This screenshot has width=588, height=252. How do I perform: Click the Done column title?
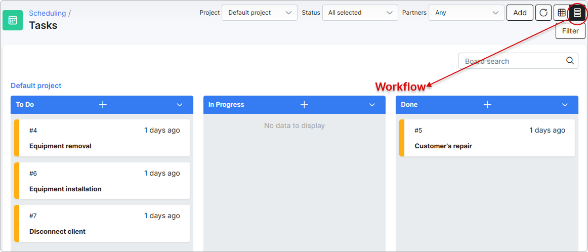pos(409,105)
